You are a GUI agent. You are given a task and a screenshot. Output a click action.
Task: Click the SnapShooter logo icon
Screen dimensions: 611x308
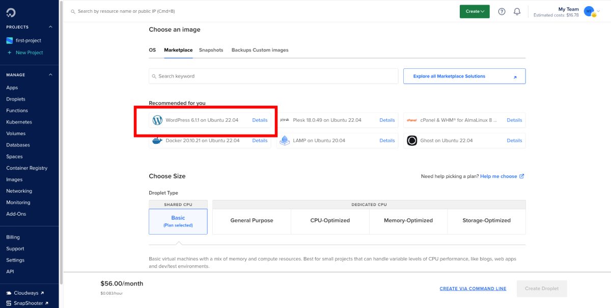point(9,303)
